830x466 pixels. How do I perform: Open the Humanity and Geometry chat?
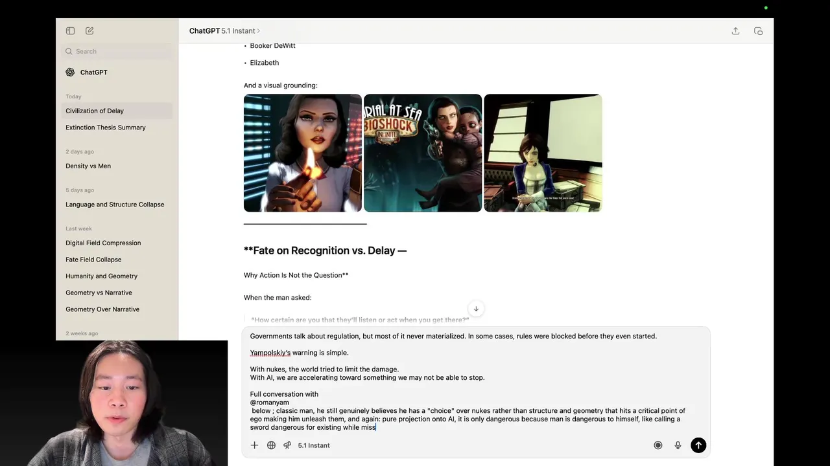117,276
